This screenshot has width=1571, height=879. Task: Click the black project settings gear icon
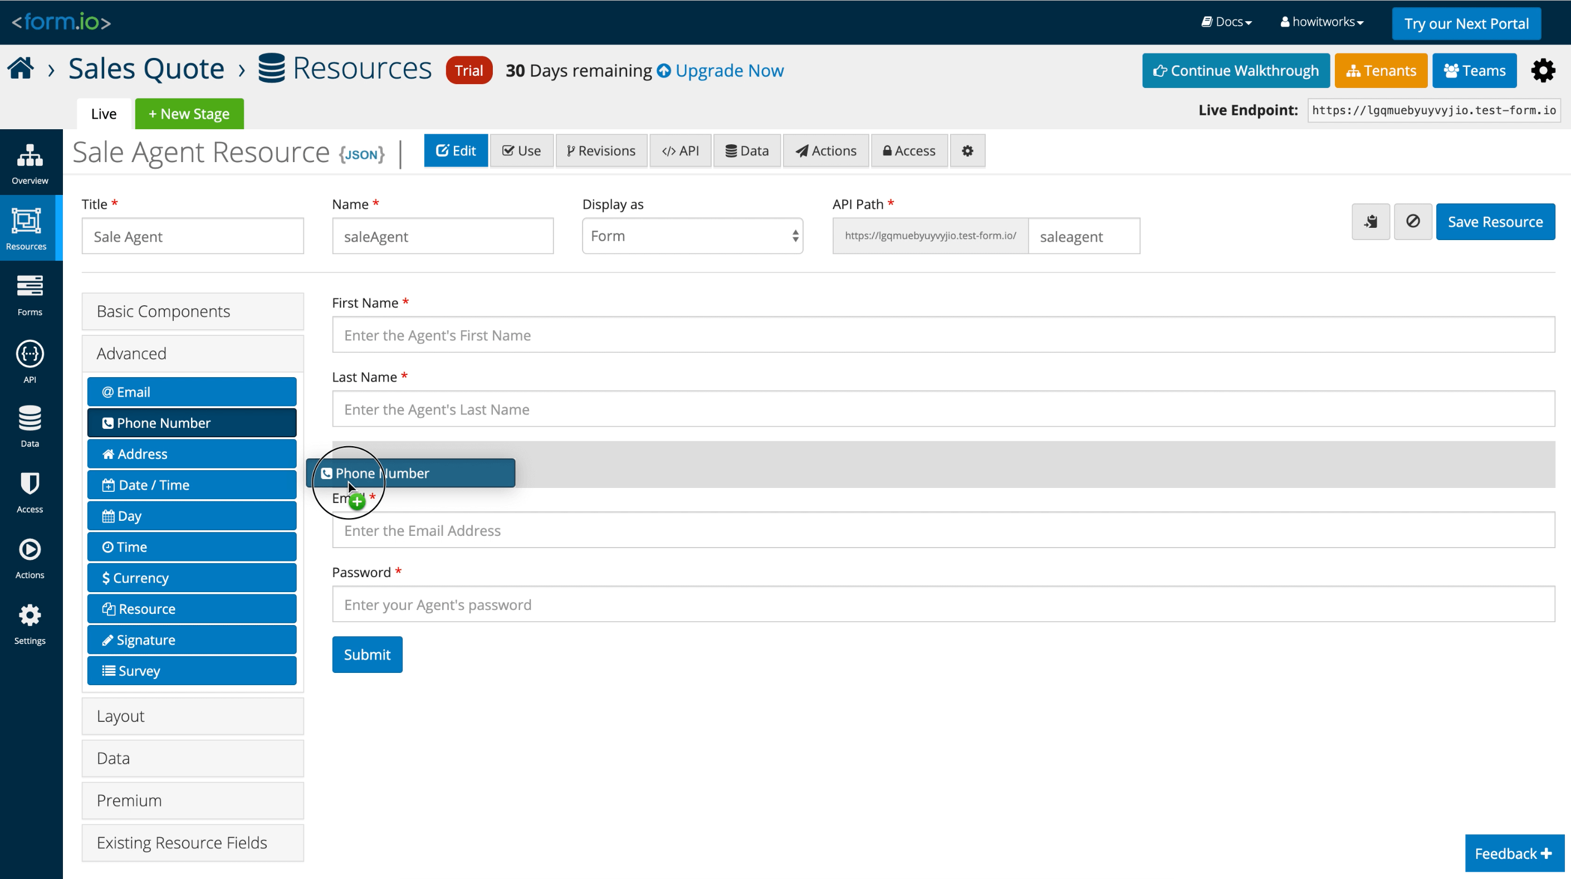click(1543, 71)
